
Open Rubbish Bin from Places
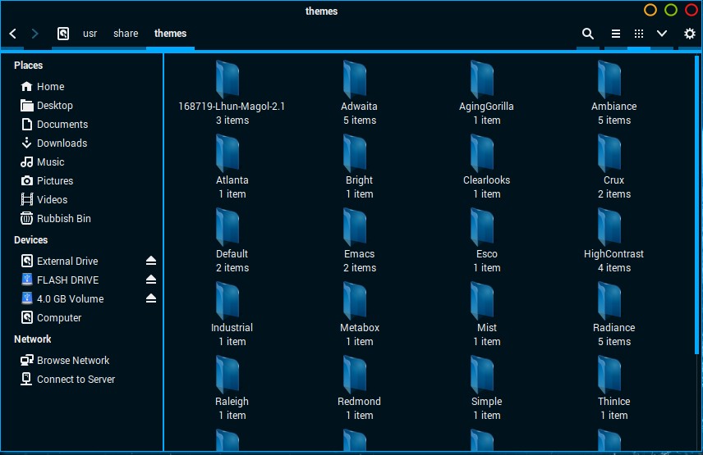[x=63, y=219]
